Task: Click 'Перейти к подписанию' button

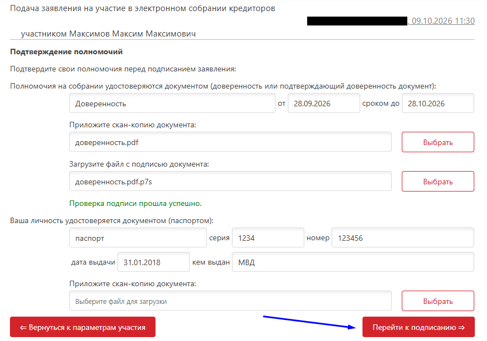Action: pyautogui.click(x=418, y=327)
